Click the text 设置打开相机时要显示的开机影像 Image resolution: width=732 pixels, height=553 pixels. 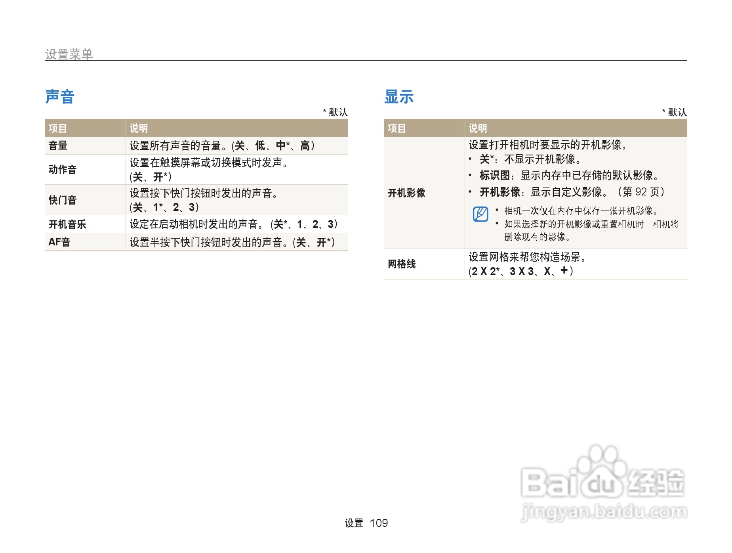pos(548,145)
